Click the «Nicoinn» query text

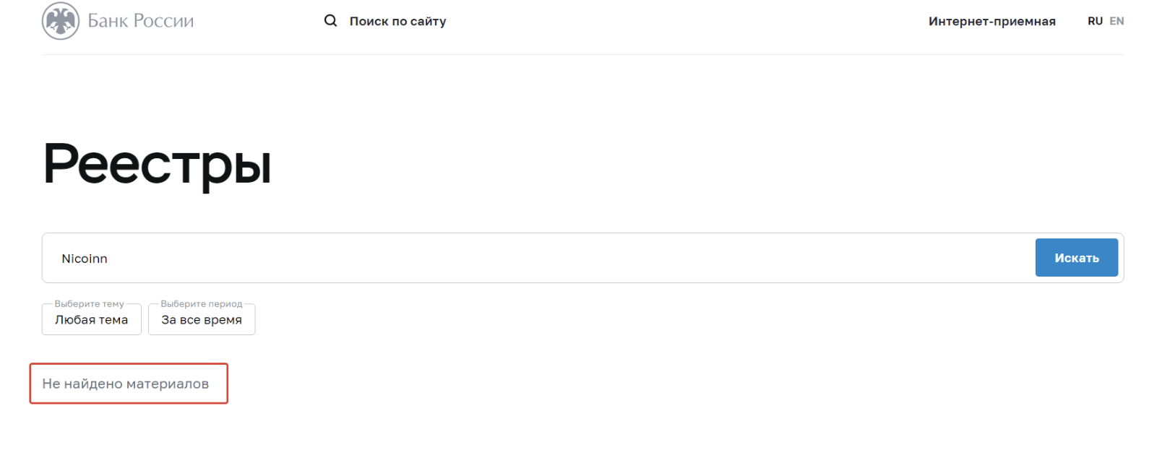pos(85,259)
